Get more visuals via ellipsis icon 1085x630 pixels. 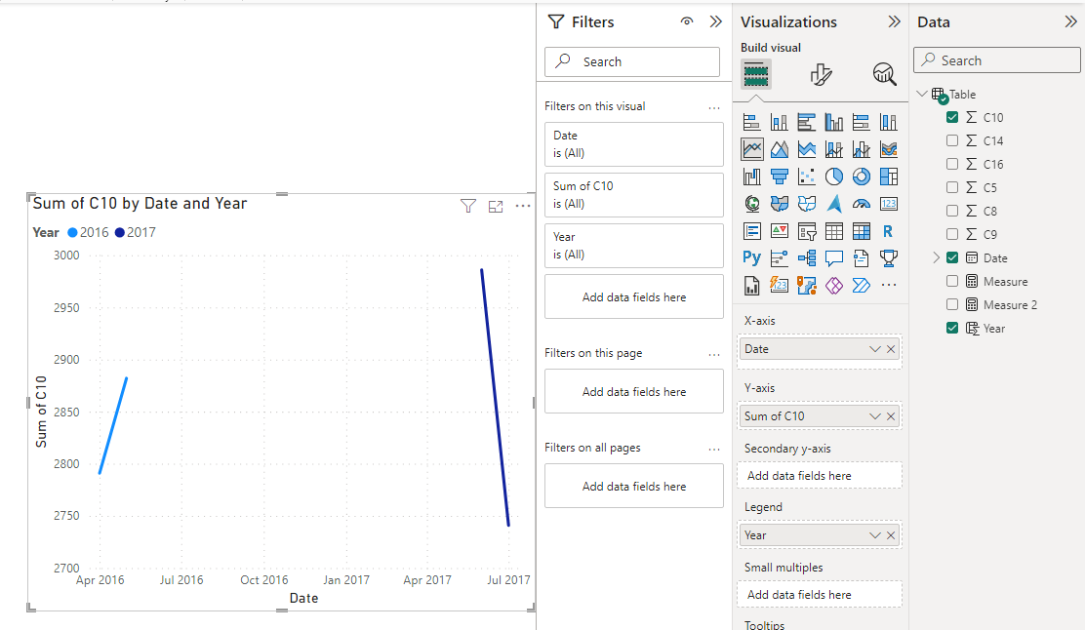pyautogui.click(x=889, y=285)
